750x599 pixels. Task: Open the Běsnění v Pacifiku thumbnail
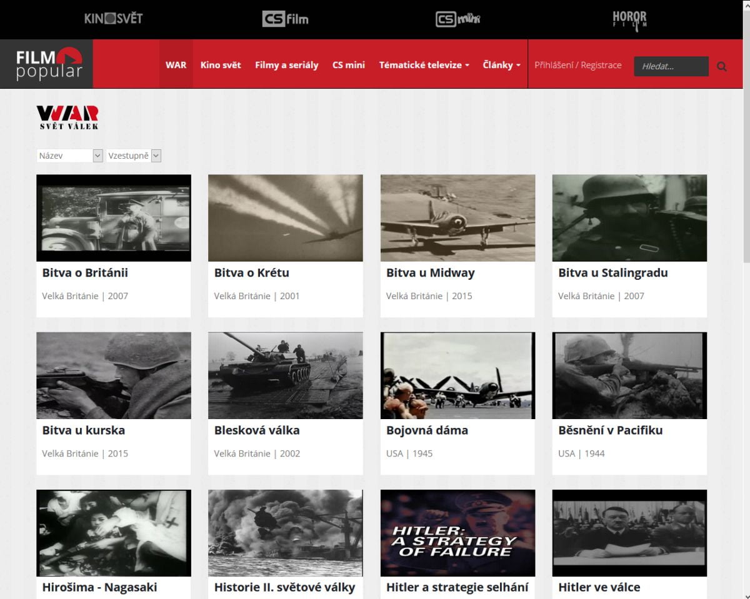click(x=629, y=375)
